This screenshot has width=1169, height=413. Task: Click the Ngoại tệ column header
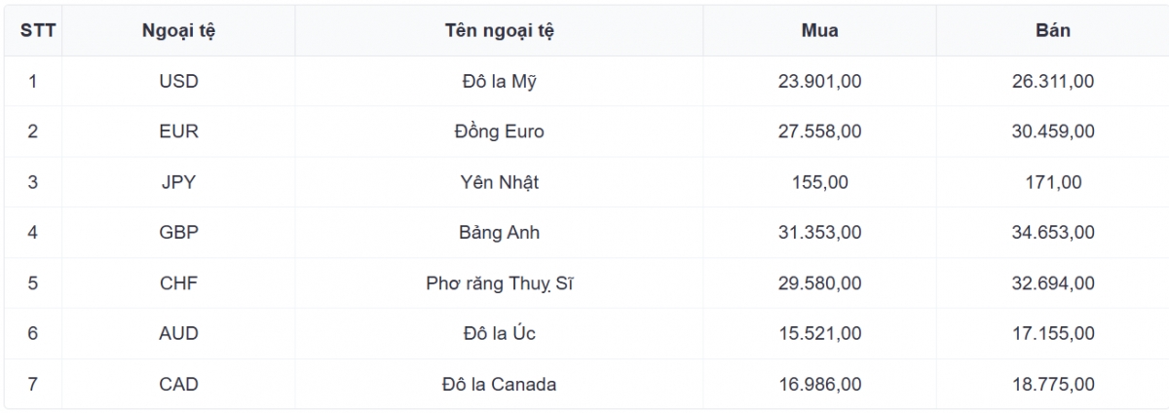pyautogui.click(x=178, y=30)
